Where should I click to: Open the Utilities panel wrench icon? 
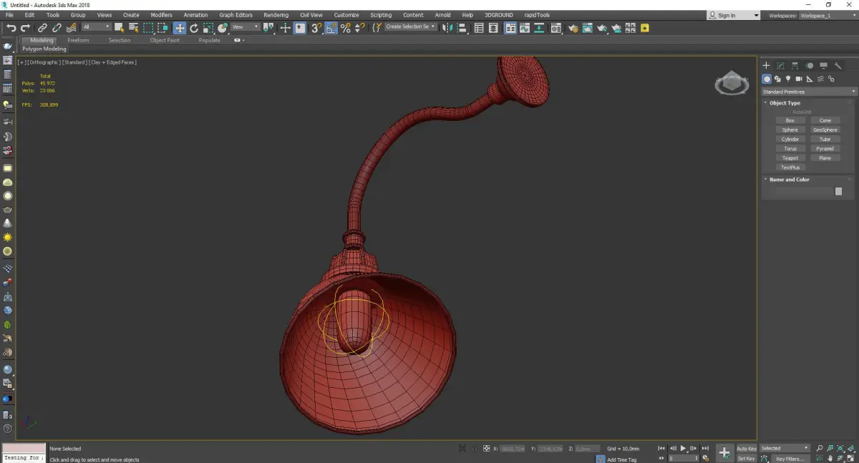(x=838, y=66)
